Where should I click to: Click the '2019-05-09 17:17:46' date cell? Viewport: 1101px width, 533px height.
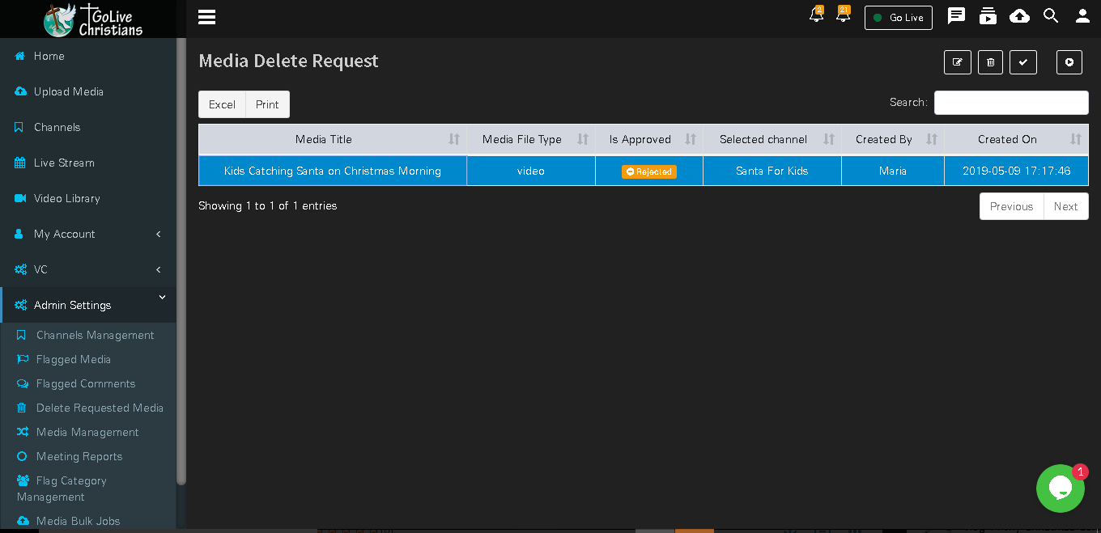click(x=1017, y=171)
